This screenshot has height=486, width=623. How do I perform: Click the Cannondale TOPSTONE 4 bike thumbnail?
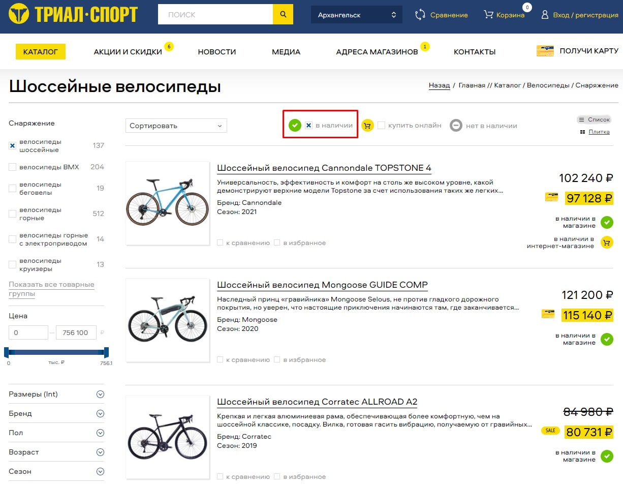[168, 203]
